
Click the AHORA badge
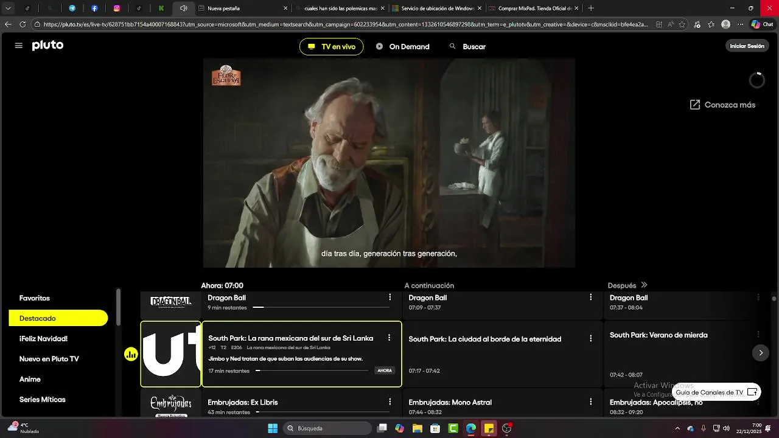pyautogui.click(x=385, y=370)
